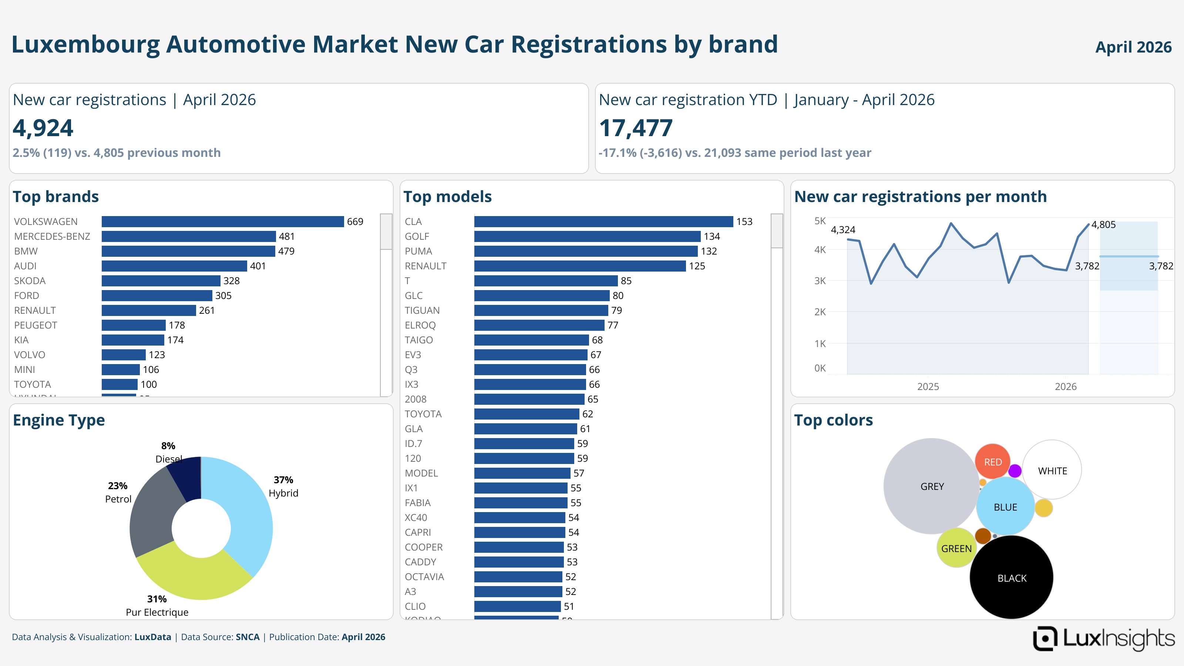Click the ID.7 model bar

pos(524,444)
